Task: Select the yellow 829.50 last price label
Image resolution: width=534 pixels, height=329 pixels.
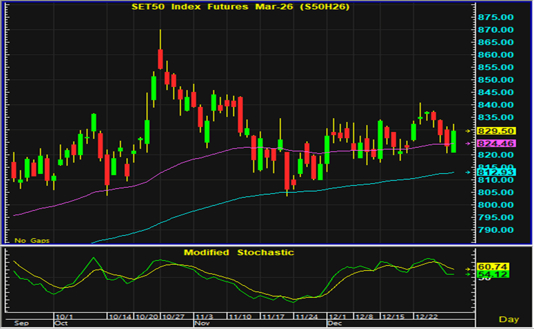Action: (x=497, y=131)
